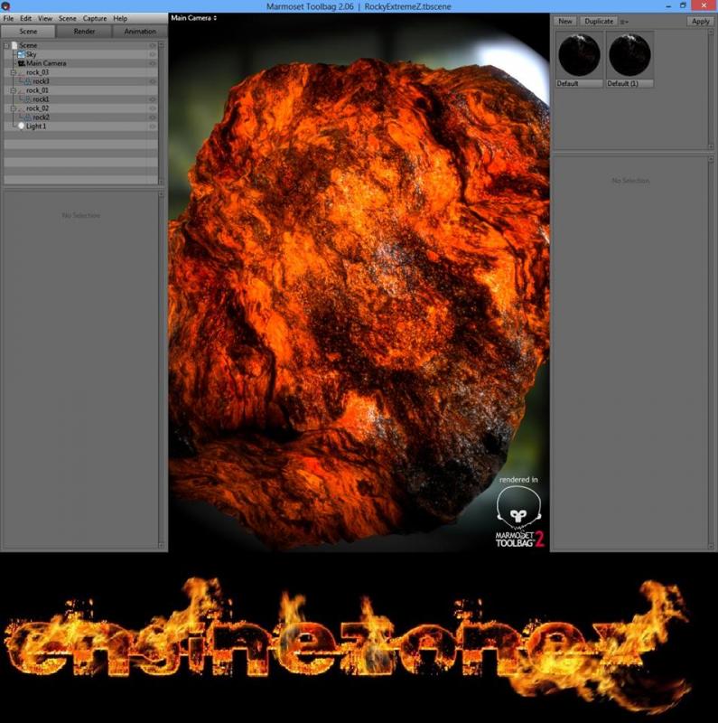Image resolution: width=718 pixels, height=723 pixels.
Task: Restore down the Marmoset Toolbag window
Action: (x=683, y=5)
